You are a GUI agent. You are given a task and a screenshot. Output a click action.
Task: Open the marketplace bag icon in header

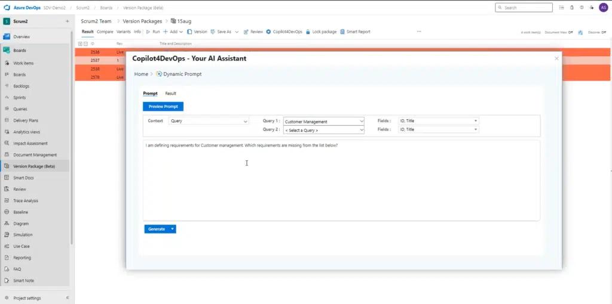click(572, 7)
